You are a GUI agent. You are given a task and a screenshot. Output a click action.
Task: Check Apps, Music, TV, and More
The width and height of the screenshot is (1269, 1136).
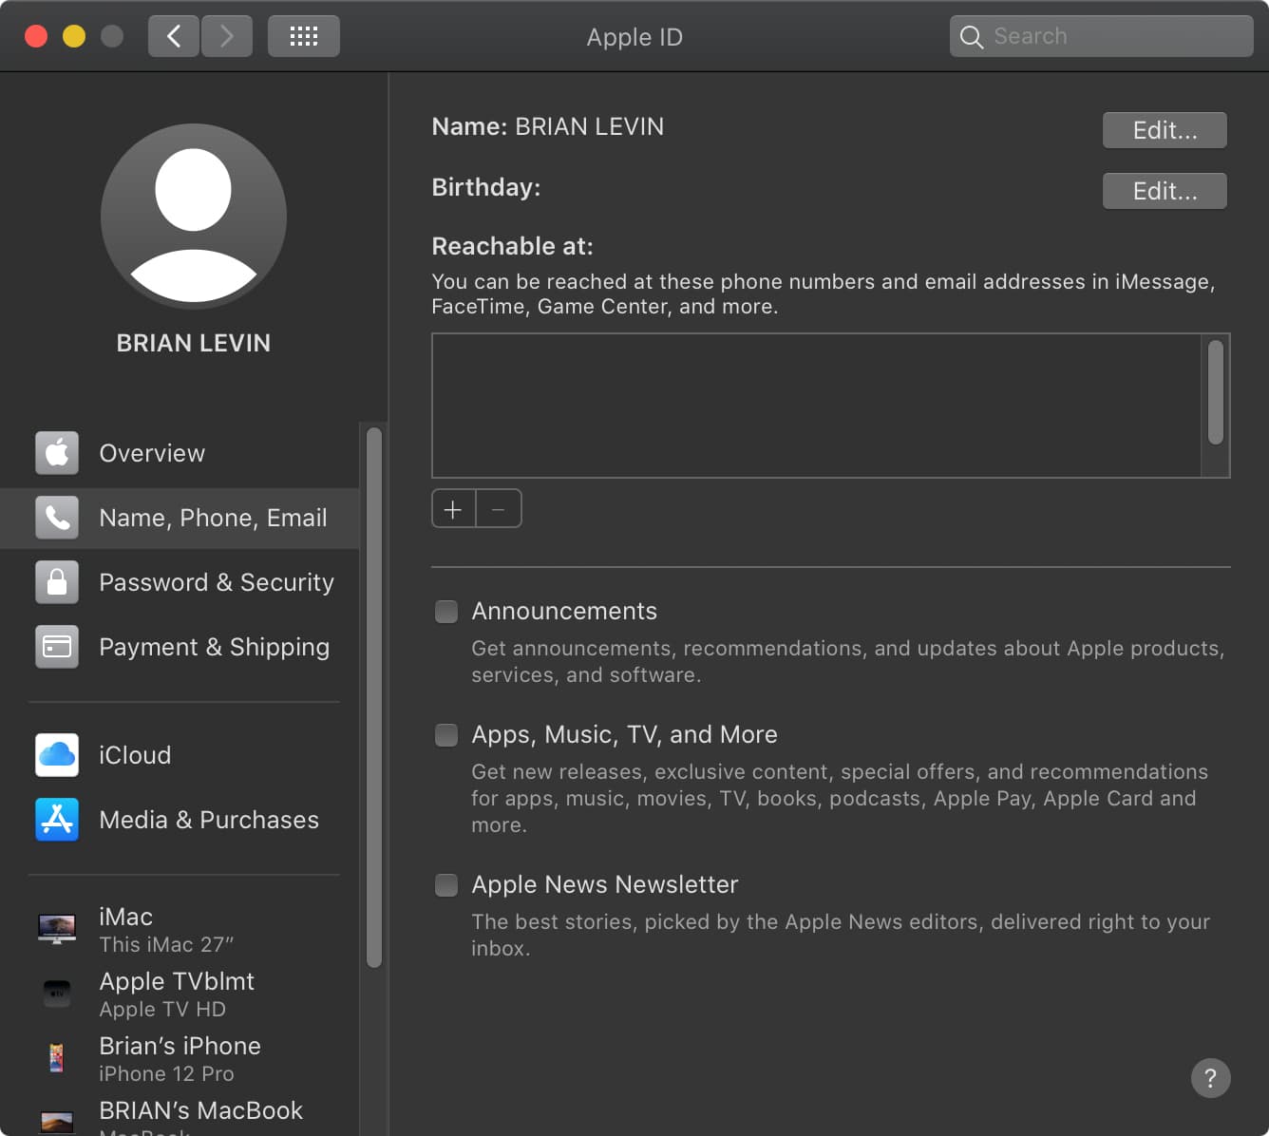(x=446, y=735)
